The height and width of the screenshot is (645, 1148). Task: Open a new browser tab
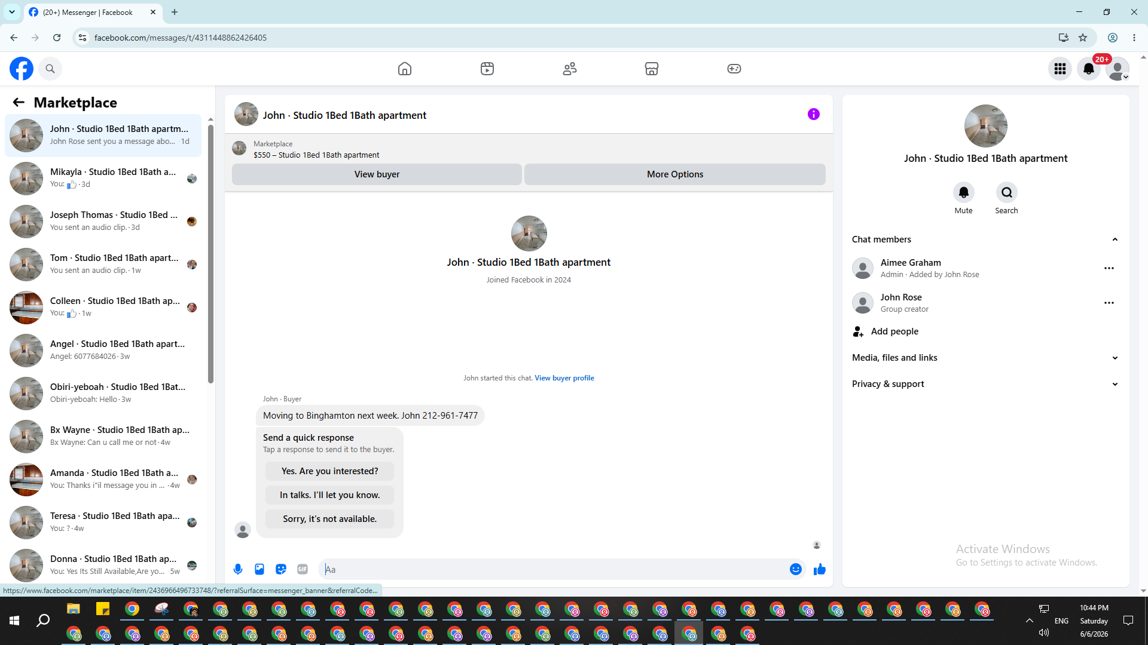(175, 12)
